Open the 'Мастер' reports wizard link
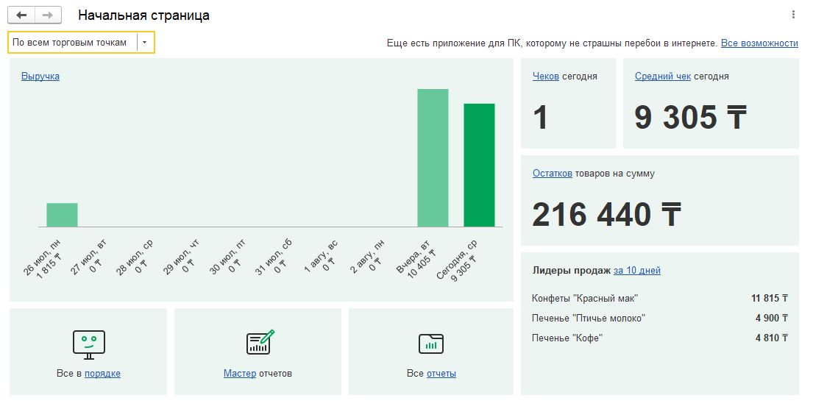The height and width of the screenshot is (409, 813). [x=240, y=374]
